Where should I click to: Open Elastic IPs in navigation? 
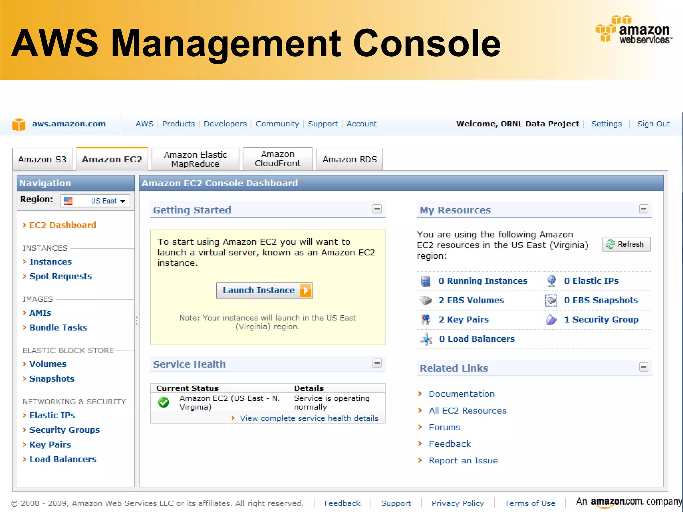pyautogui.click(x=52, y=415)
